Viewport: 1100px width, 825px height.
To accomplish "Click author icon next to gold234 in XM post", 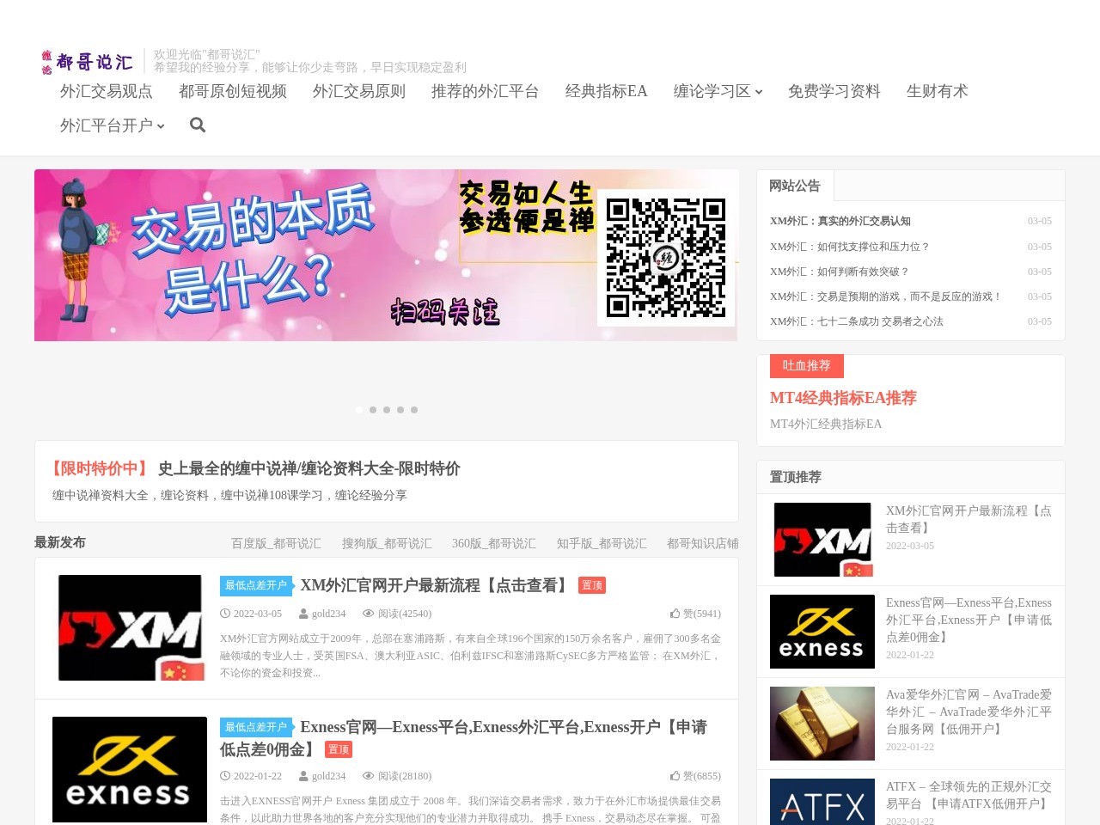I will (x=303, y=614).
